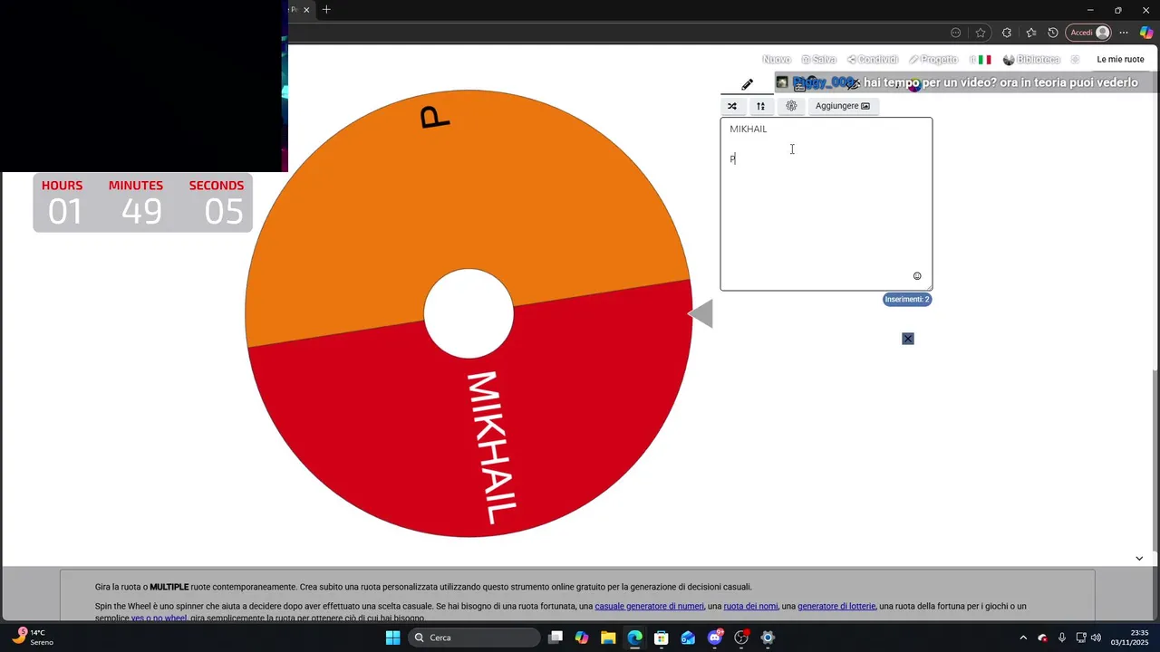Follow the casuale generatore di numeri link
The image size is (1160, 652).
(649, 607)
